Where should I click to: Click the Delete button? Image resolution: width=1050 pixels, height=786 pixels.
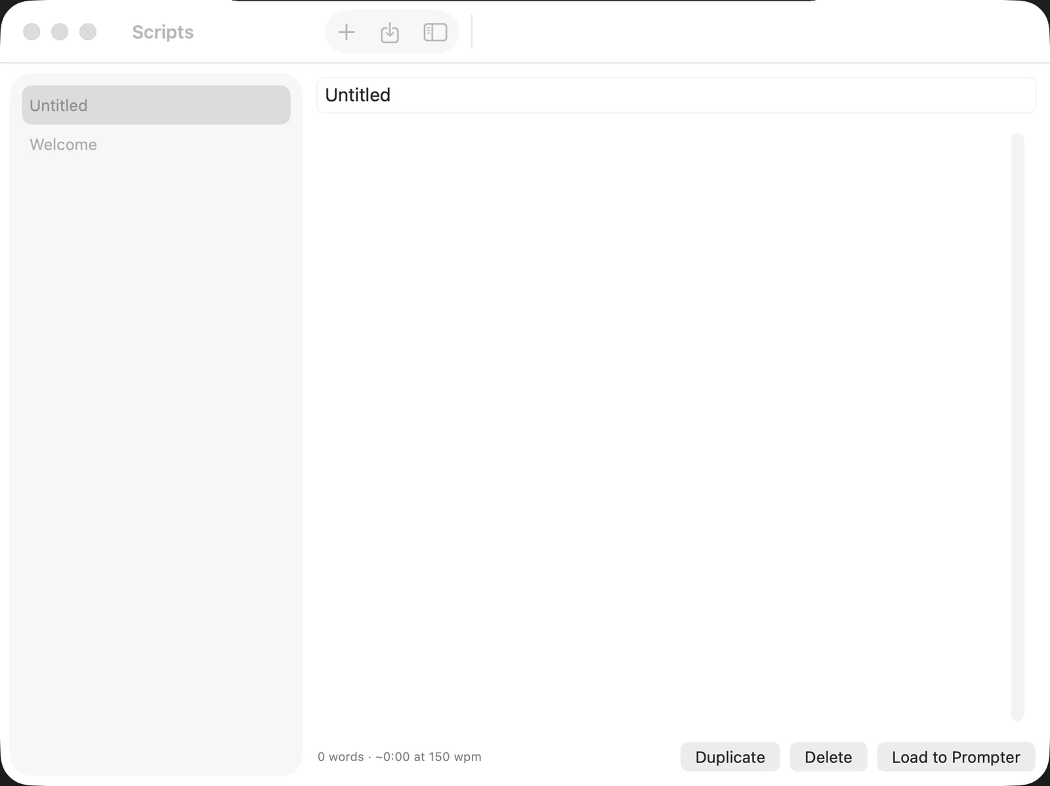(828, 757)
